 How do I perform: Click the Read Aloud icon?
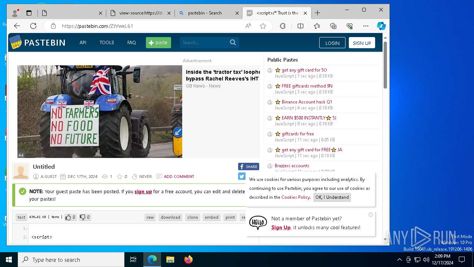[x=248, y=26]
